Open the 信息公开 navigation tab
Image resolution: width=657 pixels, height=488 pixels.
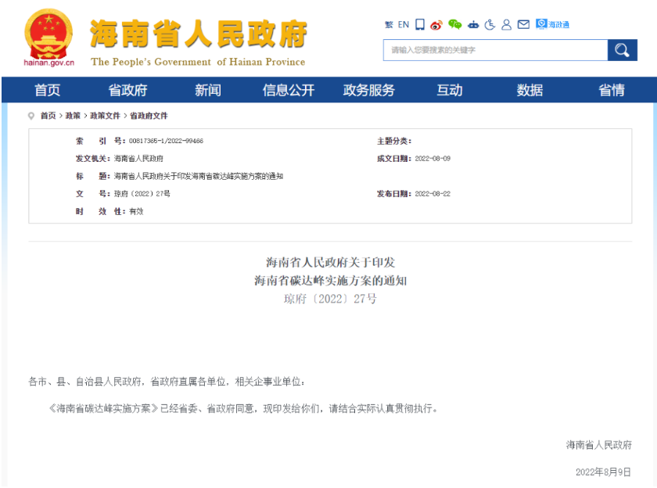(288, 90)
